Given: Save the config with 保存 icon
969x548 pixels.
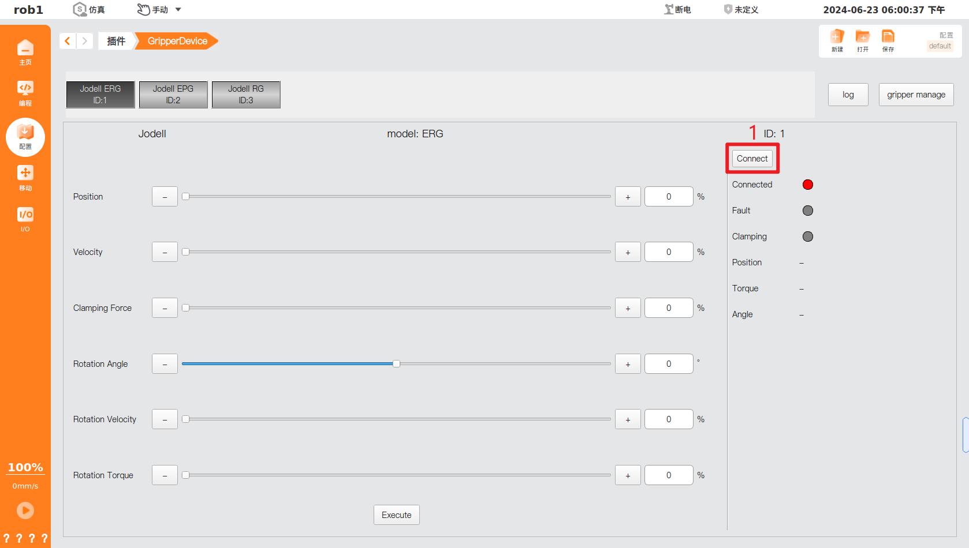Looking at the screenshot, I should (888, 40).
